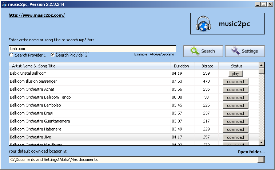Download Ballroom Orchestra Ballroom Tango
The image size is (275, 170).
pyautogui.click(x=236, y=98)
